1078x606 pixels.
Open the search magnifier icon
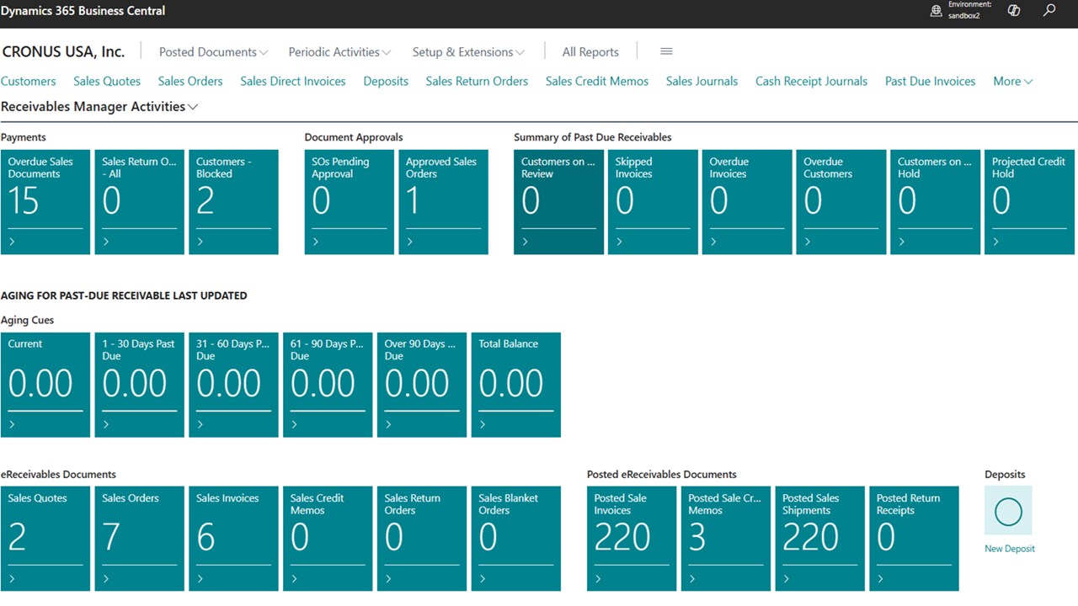[x=1049, y=11]
